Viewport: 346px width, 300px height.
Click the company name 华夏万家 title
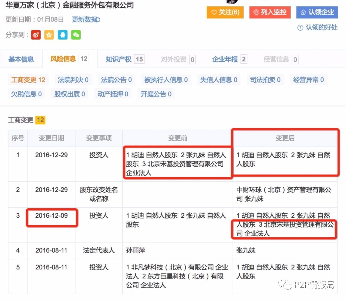(70, 5)
